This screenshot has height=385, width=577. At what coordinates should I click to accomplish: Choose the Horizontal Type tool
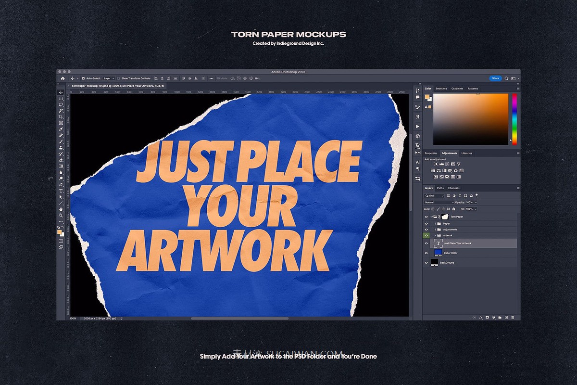61,191
